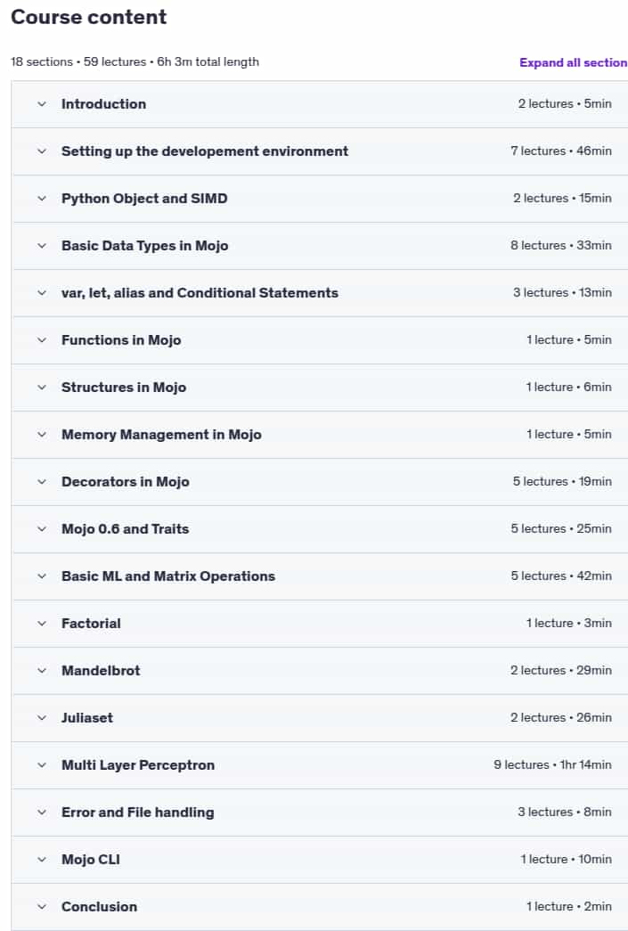Click the chevron icon beside Functions in Mojo
This screenshot has height=931, width=628.
(42, 340)
